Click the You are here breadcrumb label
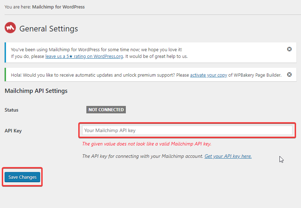The width and height of the screenshot is (301, 208). [x=18, y=7]
